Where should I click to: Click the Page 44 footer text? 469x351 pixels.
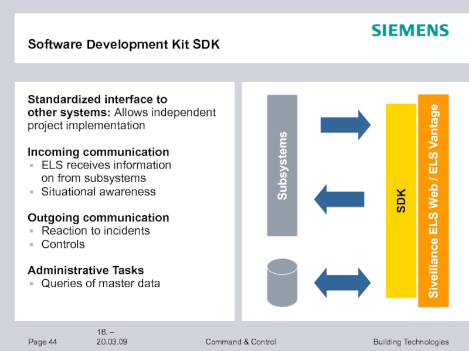(x=42, y=342)
